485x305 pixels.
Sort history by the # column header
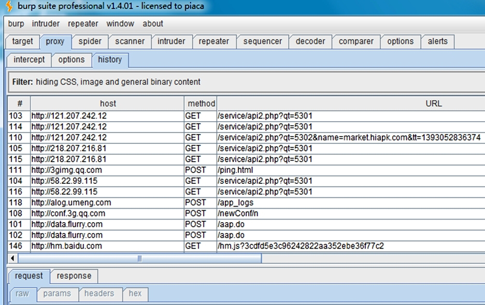click(20, 104)
